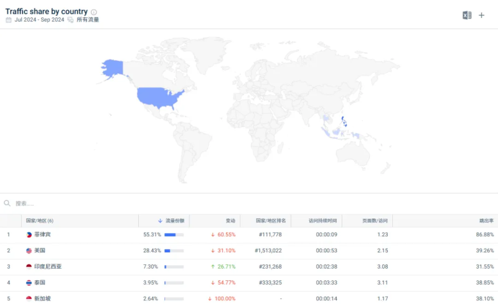The width and height of the screenshot is (498, 304).
Task: Click the traffic type icon beside 所有流量
Action: pyautogui.click(x=70, y=20)
